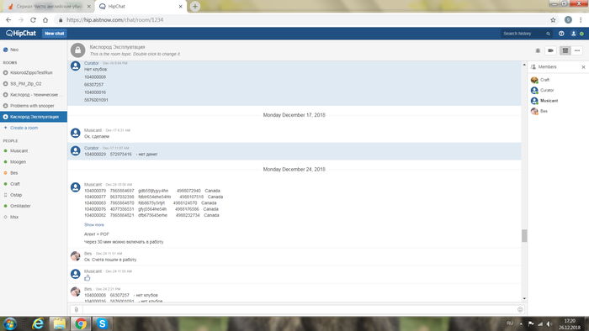Start a video call in room
The width and height of the screenshot is (589, 331).
550,50
